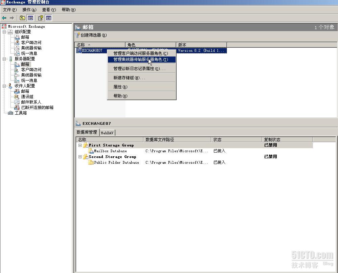
Task: Click the Public Folder Database icon
Action: [91, 162]
